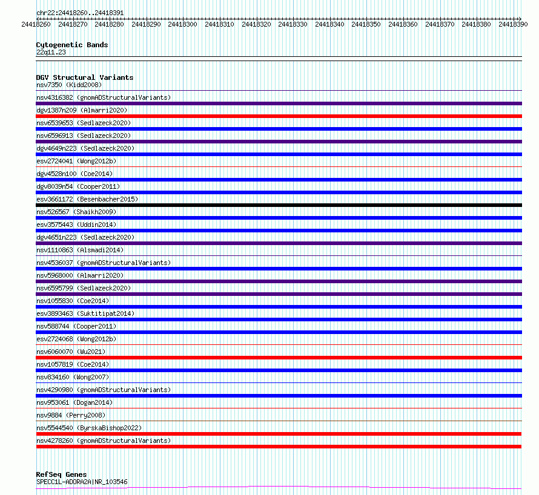
Task: Open variant nsv6596913 (Sedlazeck2020)
Action: pyautogui.click(x=84, y=136)
